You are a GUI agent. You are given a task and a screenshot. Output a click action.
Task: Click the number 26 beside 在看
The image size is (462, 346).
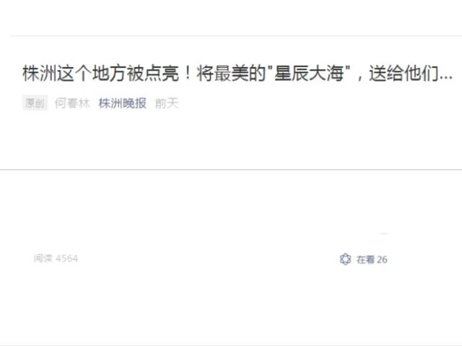pos(382,259)
